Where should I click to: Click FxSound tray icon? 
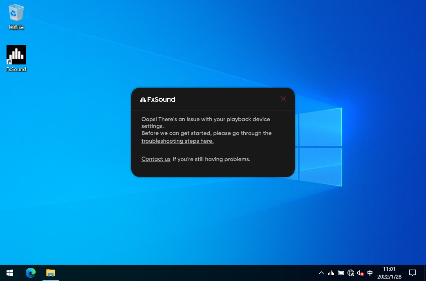(331, 273)
